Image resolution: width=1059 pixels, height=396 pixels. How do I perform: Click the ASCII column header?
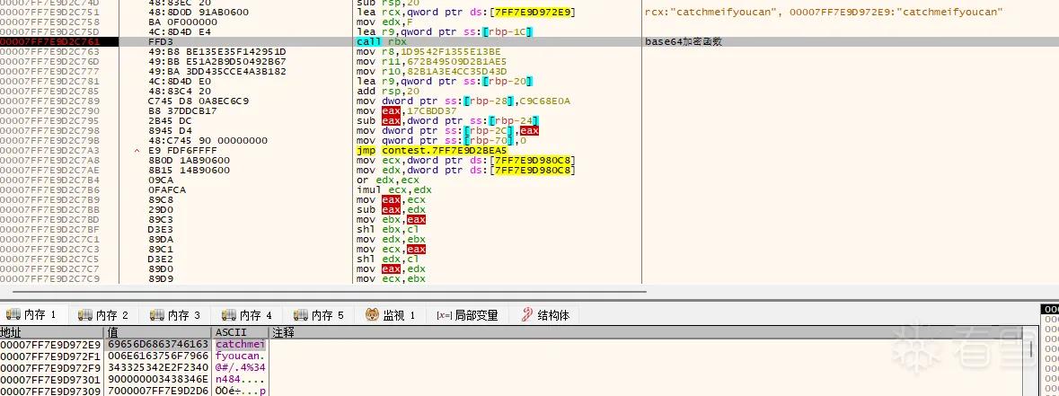[241, 332]
